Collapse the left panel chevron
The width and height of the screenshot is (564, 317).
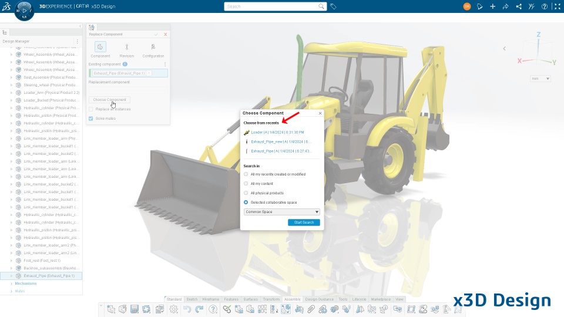pyautogui.click(x=80, y=26)
